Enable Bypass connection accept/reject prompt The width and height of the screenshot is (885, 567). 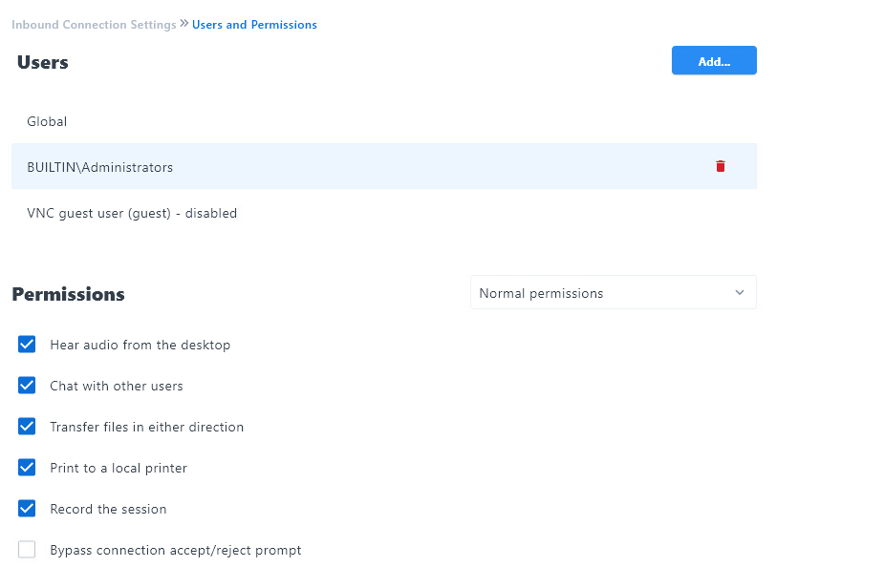tap(27, 549)
